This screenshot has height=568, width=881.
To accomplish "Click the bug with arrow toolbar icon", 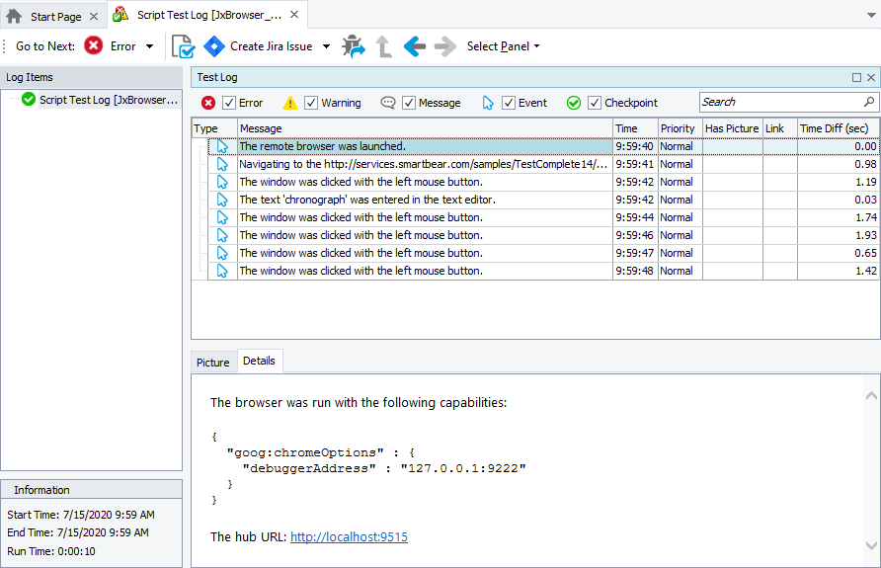I will (353, 46).
